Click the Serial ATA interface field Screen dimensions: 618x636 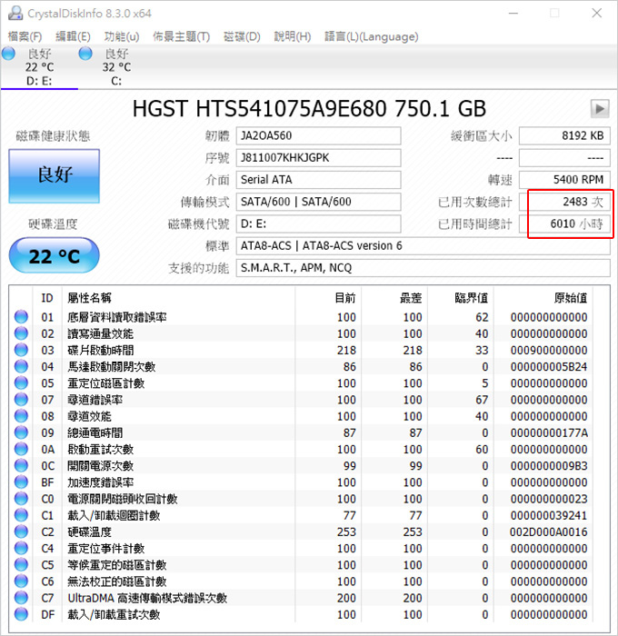(318, 180)
